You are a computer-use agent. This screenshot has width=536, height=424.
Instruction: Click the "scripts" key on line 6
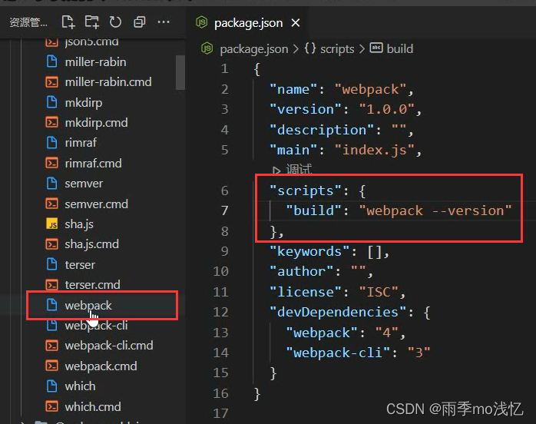click(306, 190)
